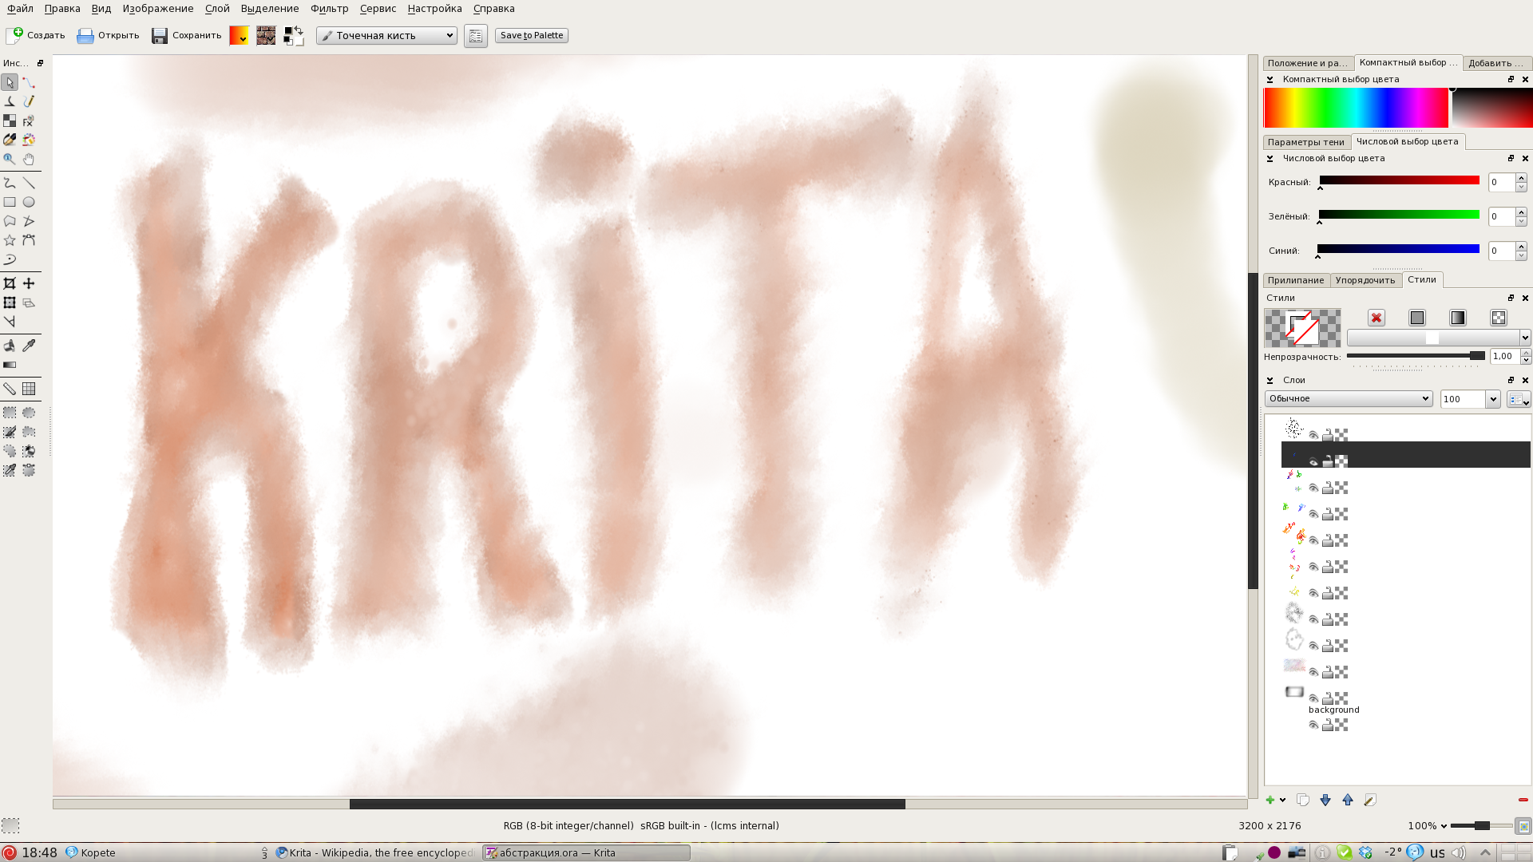Screen dimensions: 1533x862
Task: Select the rectangular selection tool
Action: [10, 413]
